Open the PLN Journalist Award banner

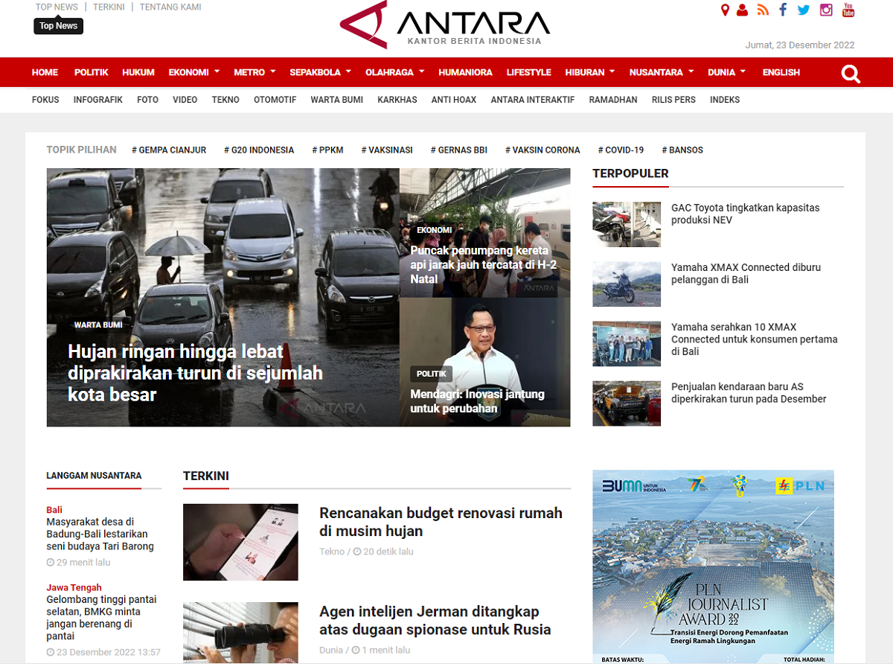[x=713, y=566]
